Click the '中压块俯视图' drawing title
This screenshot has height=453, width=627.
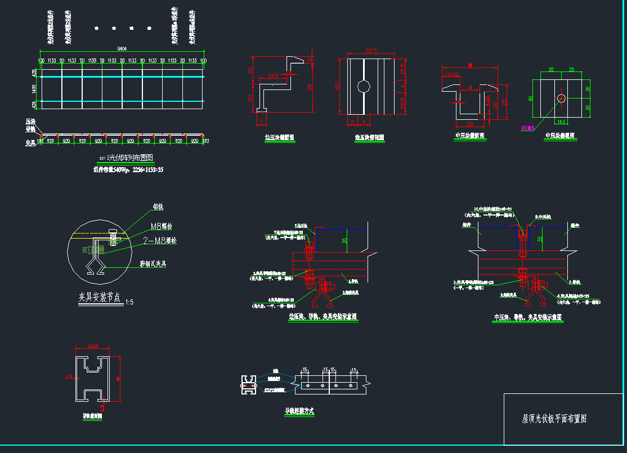[560, 136]
